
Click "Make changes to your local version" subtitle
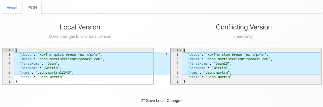80,37
